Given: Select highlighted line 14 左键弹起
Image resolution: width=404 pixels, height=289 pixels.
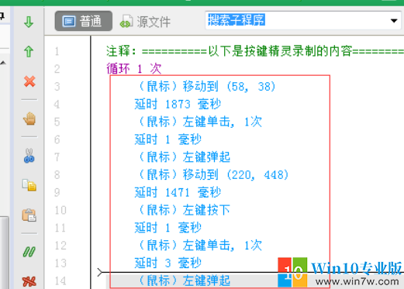Looking at the screenshot, I should pos(185,280).
